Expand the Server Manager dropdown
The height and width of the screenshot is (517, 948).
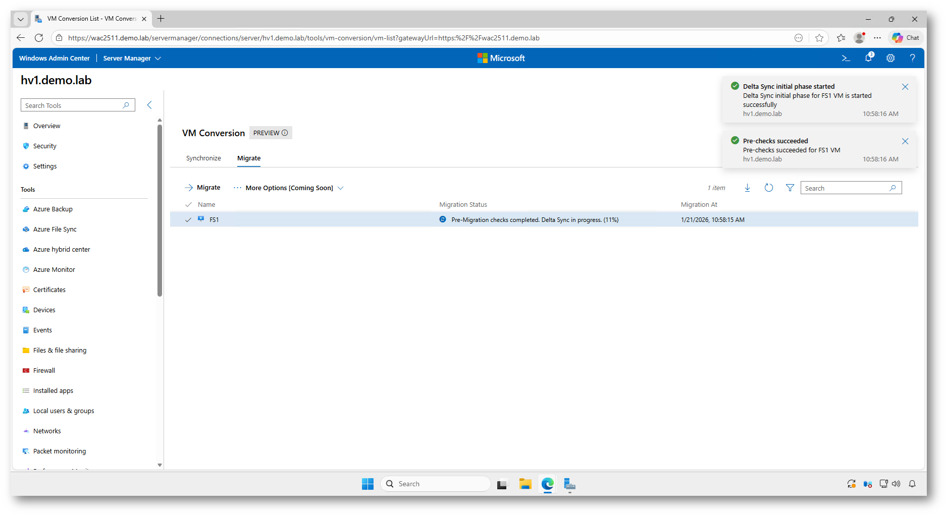[x=132, y=59]
